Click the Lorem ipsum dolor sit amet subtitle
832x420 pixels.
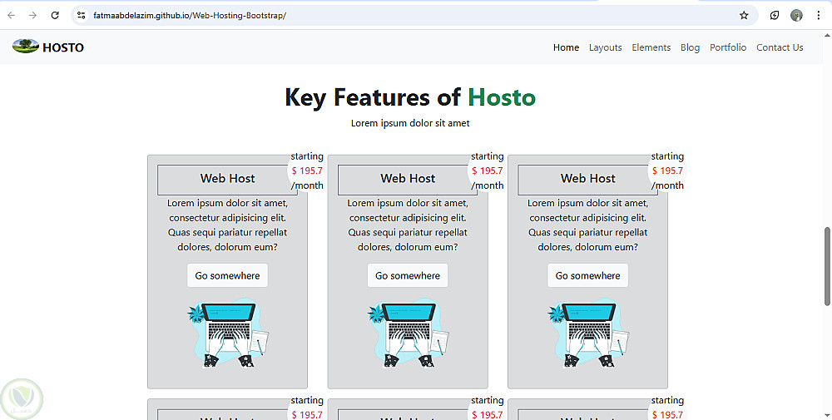point(410,123)
